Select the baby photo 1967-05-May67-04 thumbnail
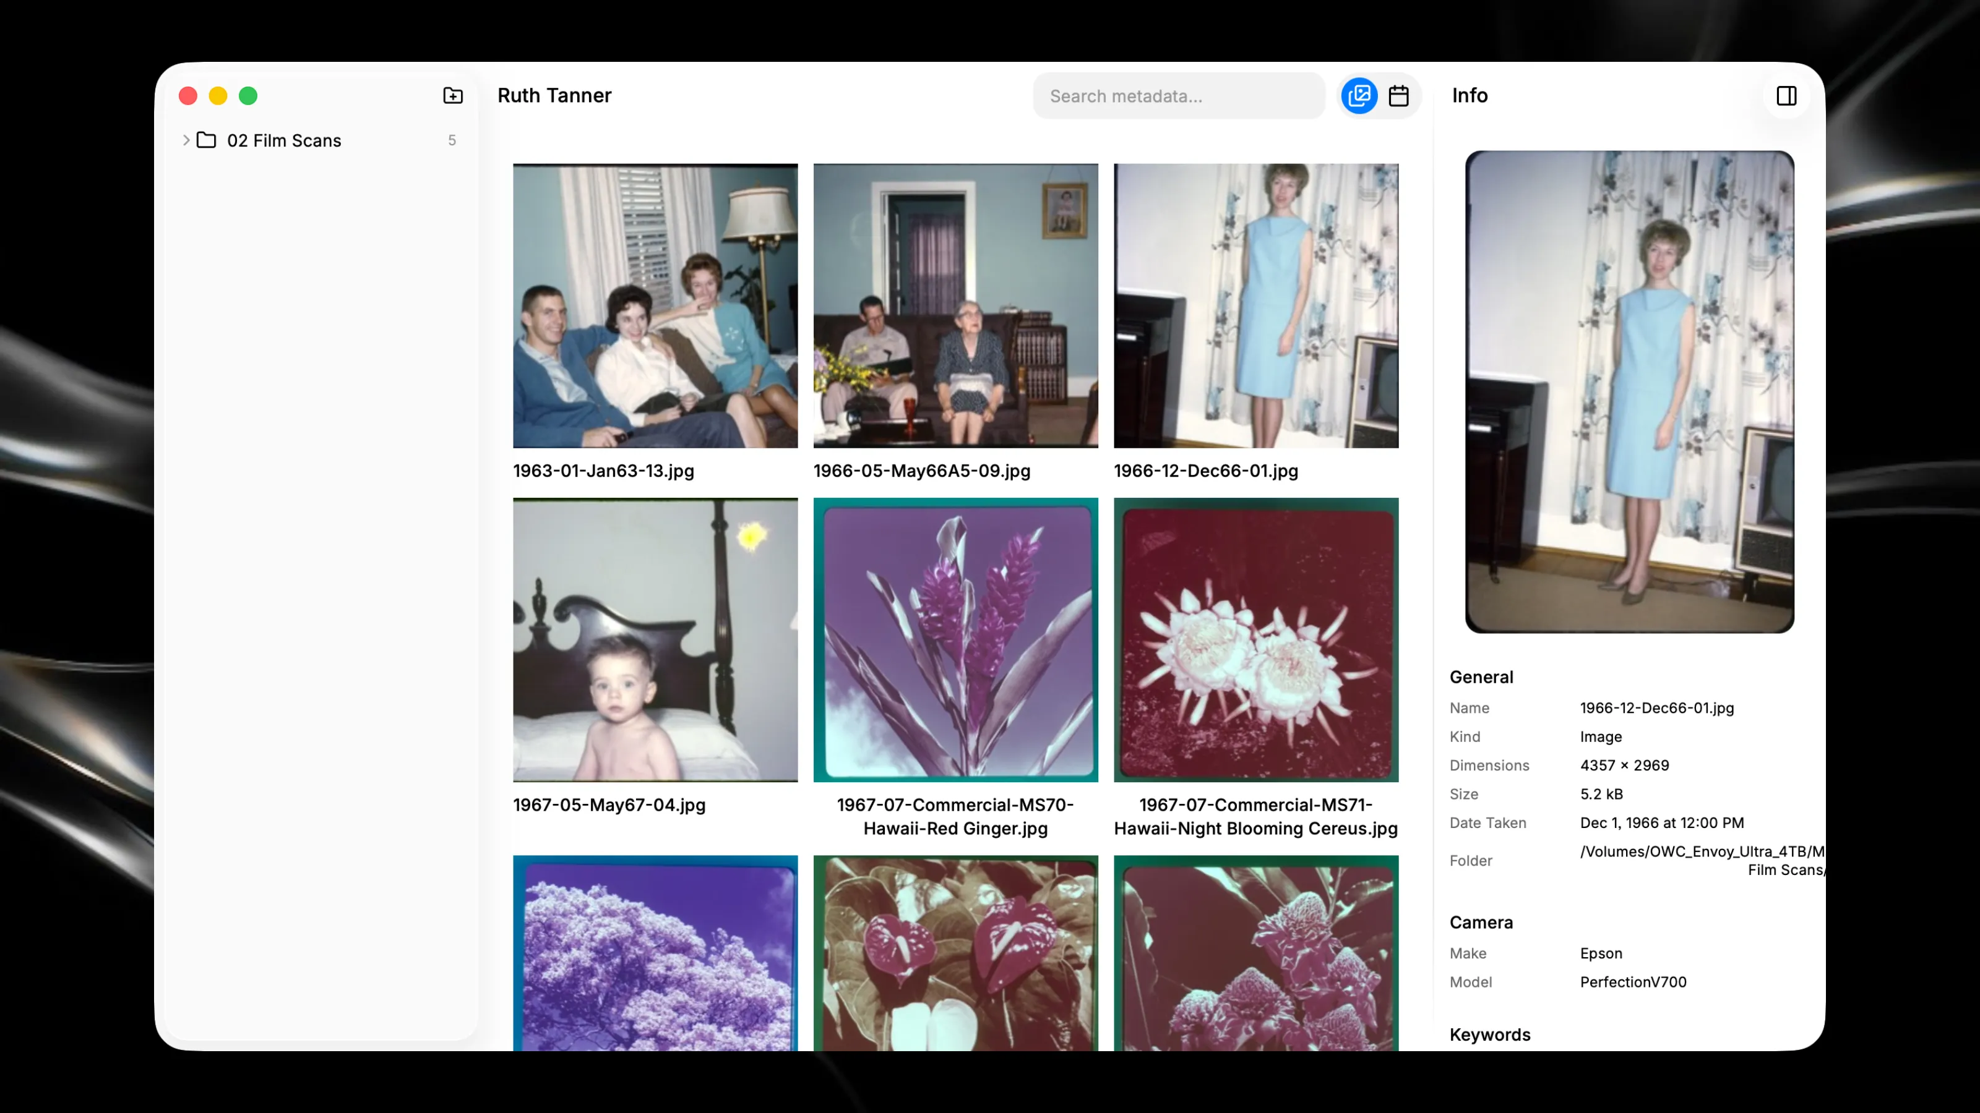The height and width of the screenshot is (1113, 1980). [655, 640]
